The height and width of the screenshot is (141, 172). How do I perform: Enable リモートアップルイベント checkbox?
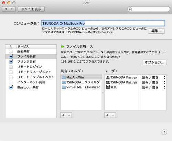click(x=11, y=77)
